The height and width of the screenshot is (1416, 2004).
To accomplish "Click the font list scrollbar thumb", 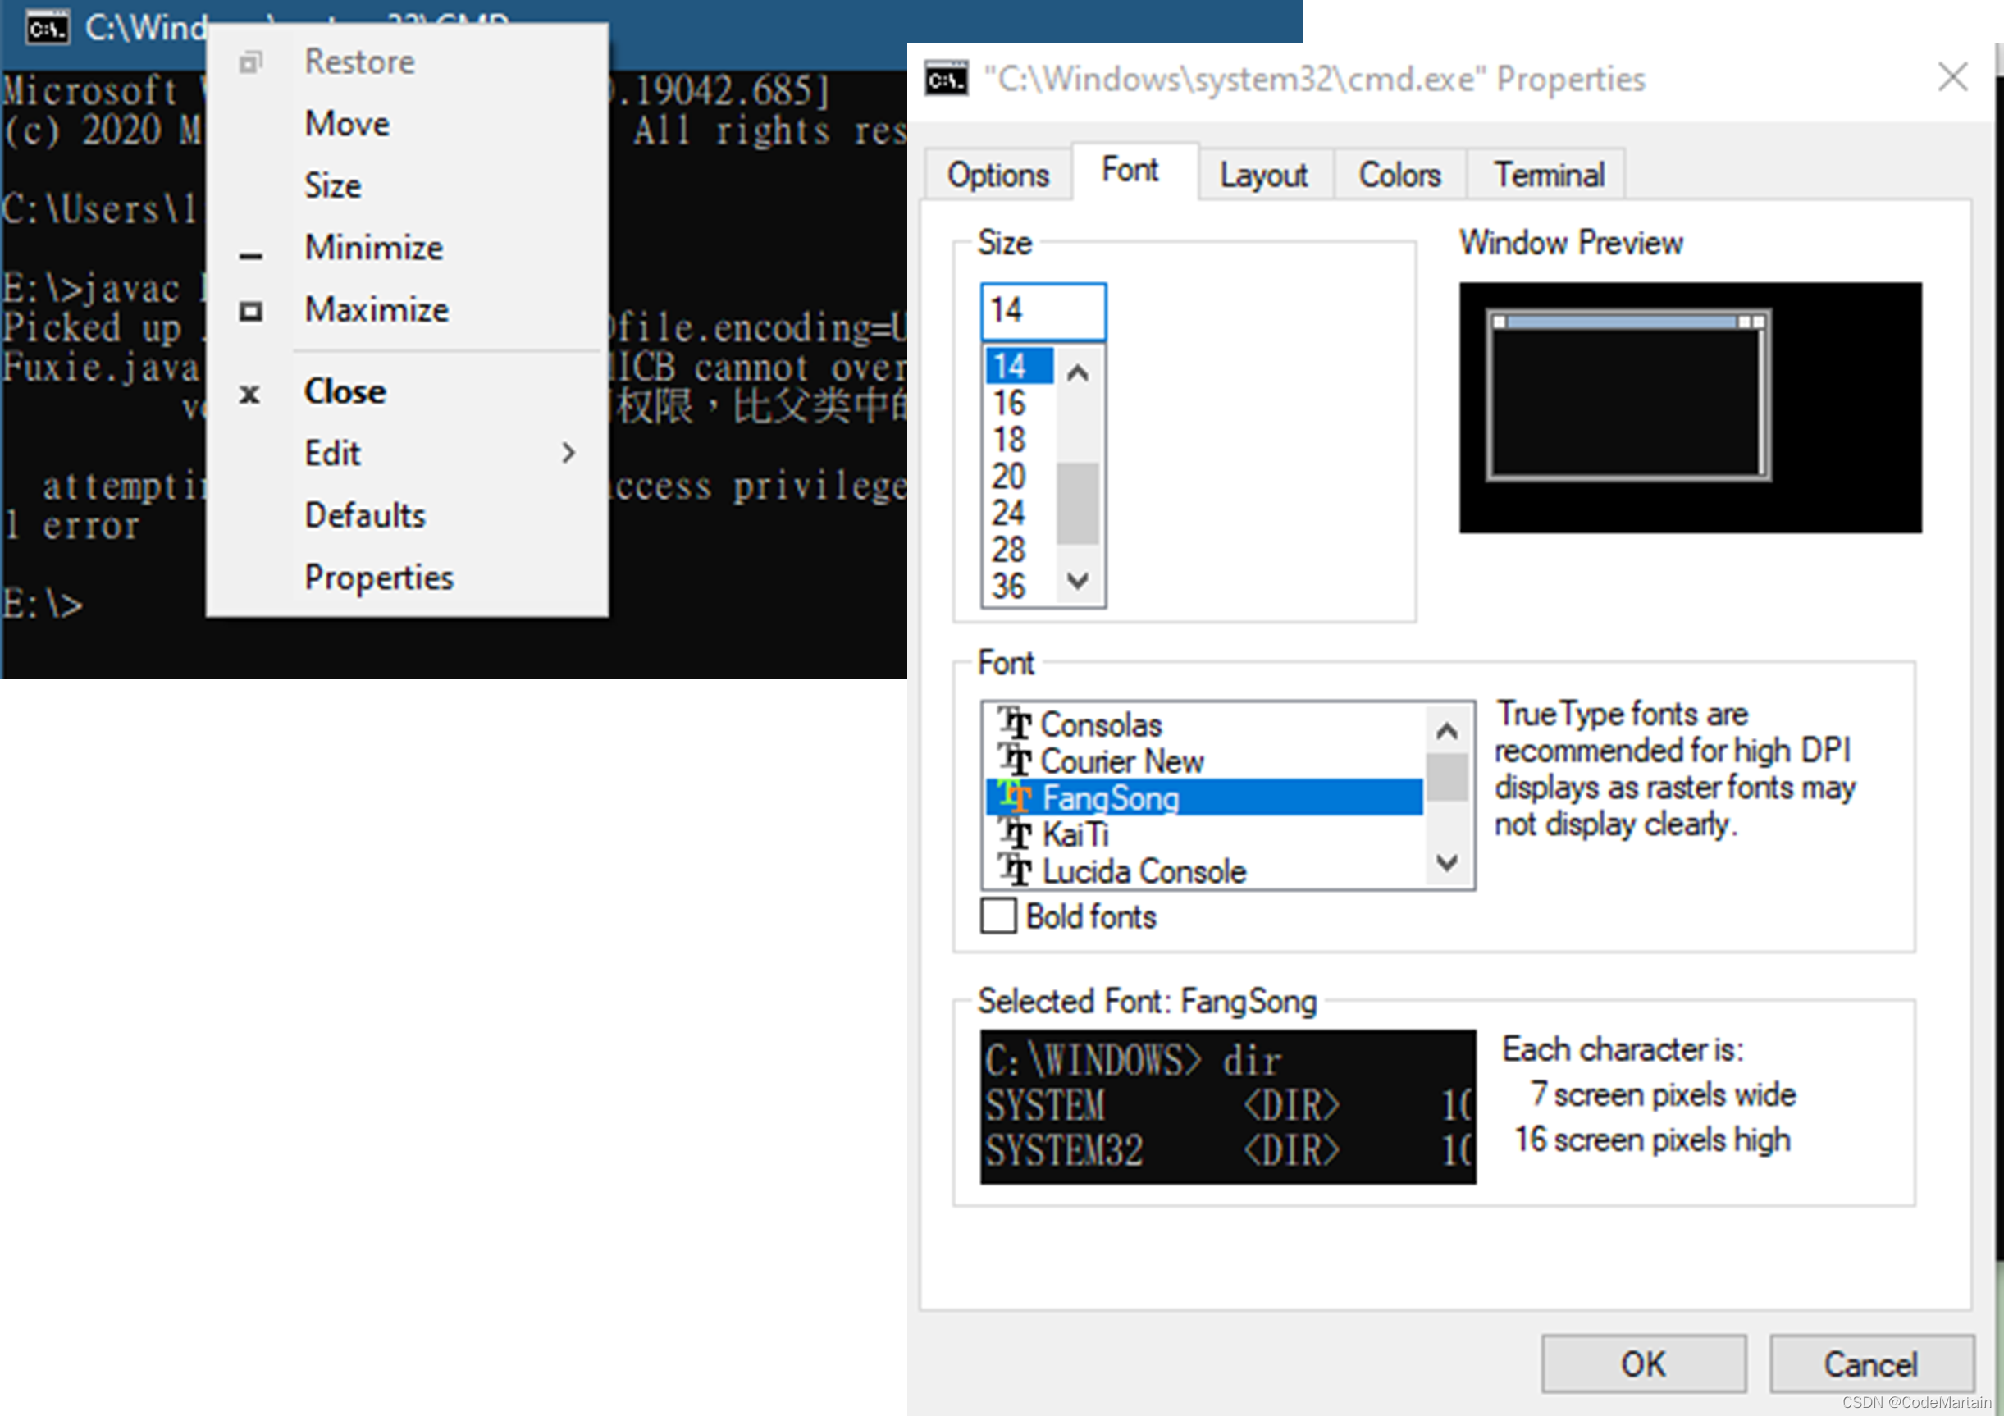I will (x=1447, y=777).
